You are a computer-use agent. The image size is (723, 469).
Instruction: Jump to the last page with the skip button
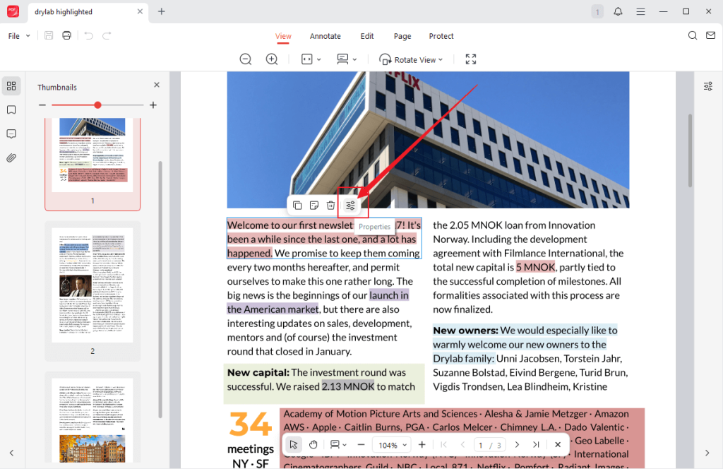[x=536, y=444]
